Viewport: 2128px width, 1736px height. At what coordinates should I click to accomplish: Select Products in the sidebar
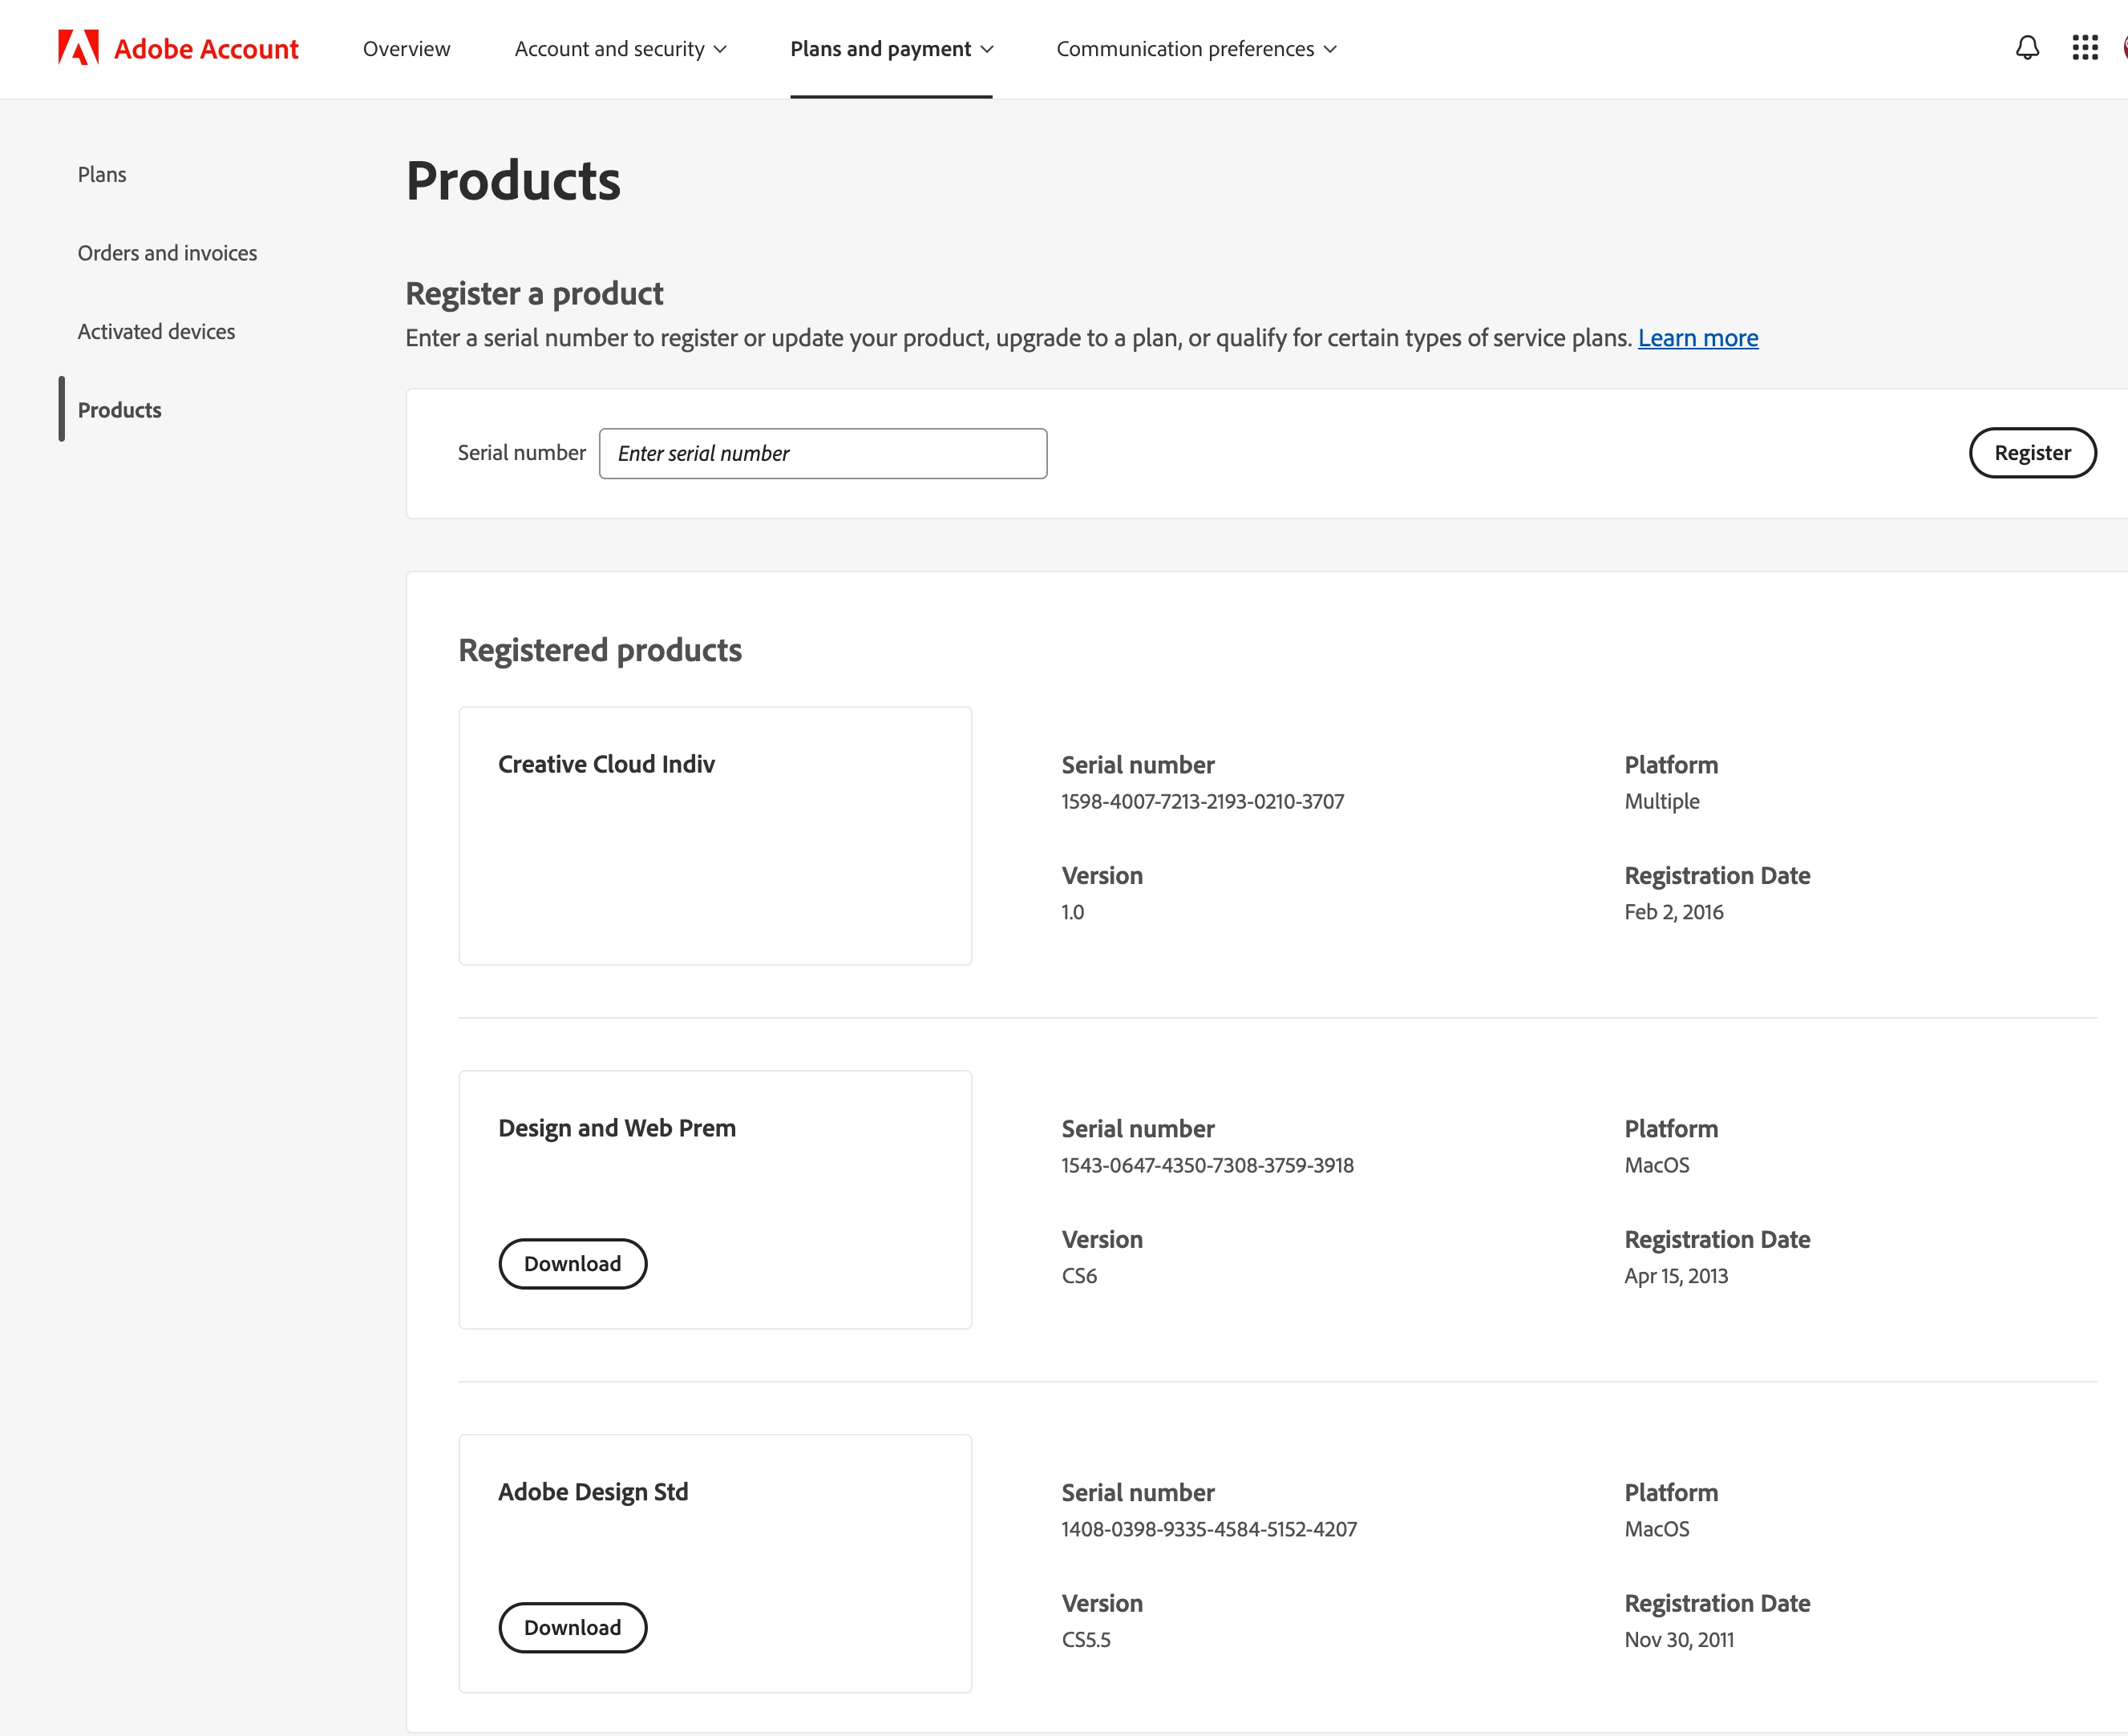tap(119, 410)
